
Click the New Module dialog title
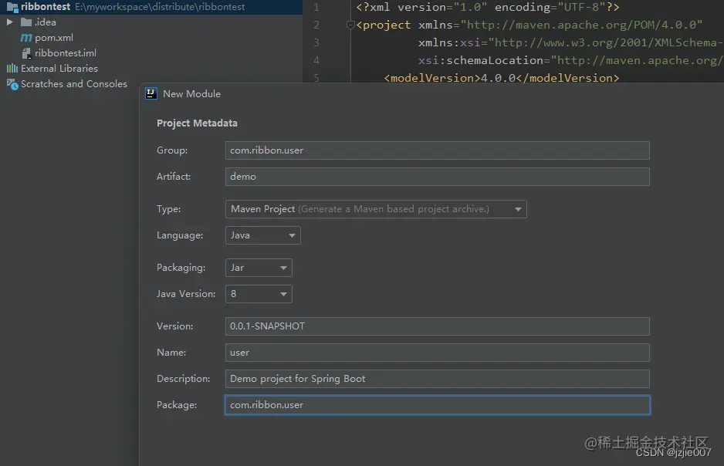pos(191,94)
